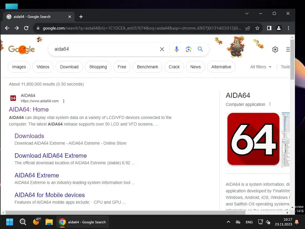Select the Download filter chip
305x229 pixels.
click(x=69, y=67)
